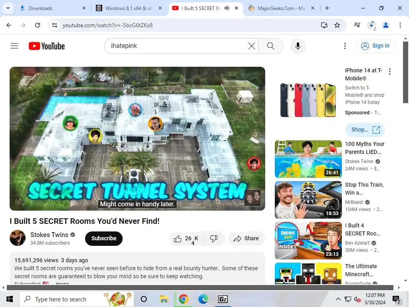Open the Chrome three-dot menu
This screenshot has width=409, height=307.
400,25
